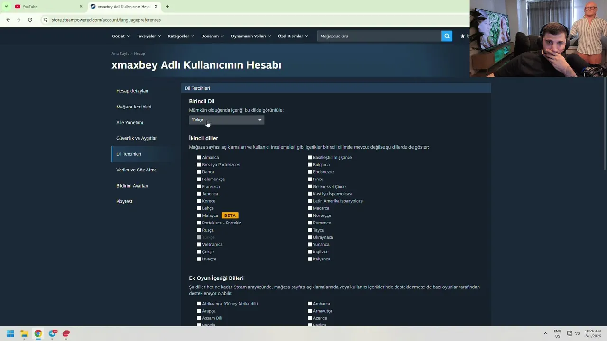Open Aile Yönetimi in the sidebar
The width and height of the screenshot is (607, 341).
(x=129, y=122)
